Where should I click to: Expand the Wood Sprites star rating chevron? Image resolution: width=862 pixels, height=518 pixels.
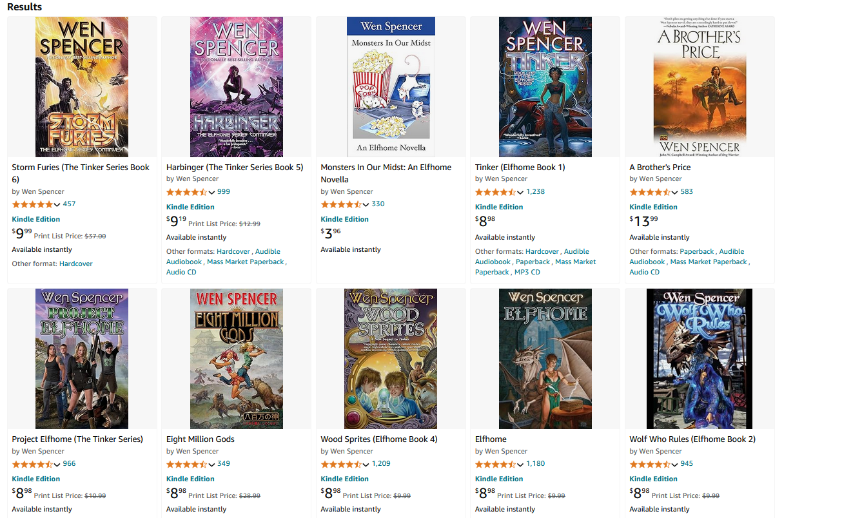pos(366,465)
